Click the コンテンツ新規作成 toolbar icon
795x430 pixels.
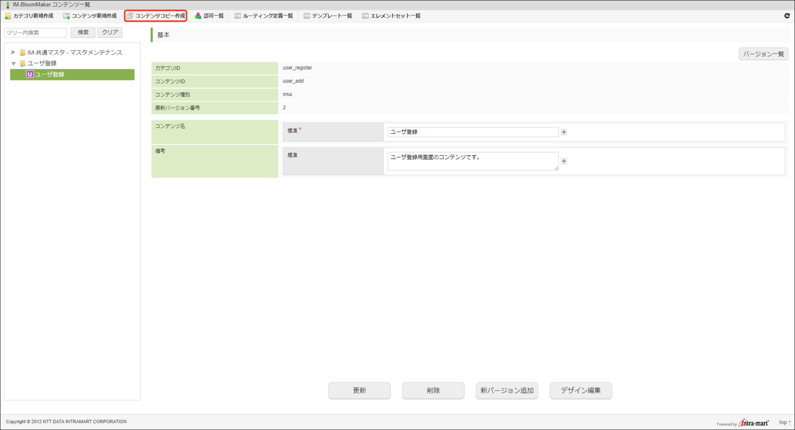point(66,16)
